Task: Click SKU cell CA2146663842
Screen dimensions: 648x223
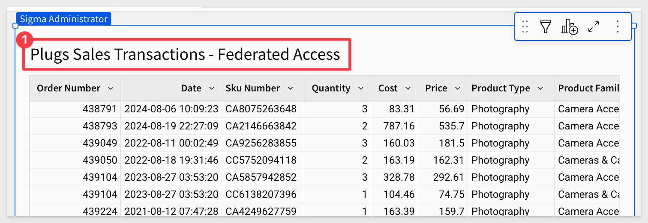Action: click(263, 126)
